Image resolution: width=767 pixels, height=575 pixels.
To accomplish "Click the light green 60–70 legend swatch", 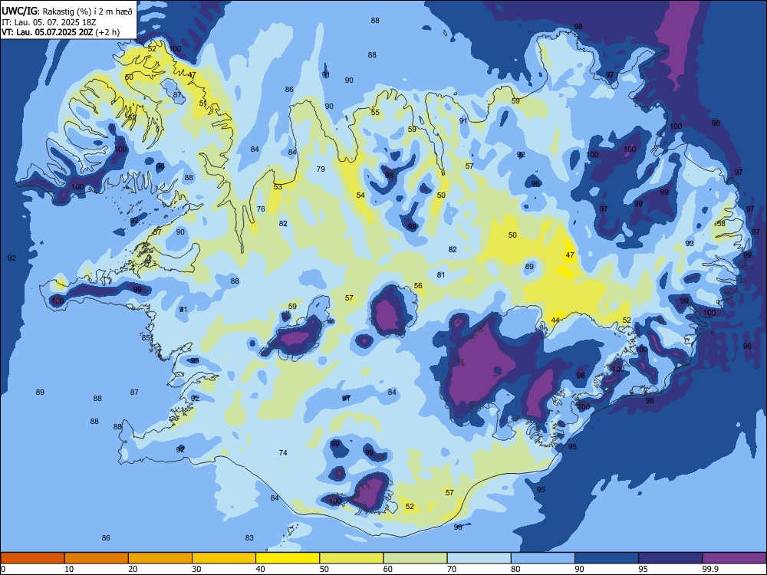I will (x=415, y=558).
